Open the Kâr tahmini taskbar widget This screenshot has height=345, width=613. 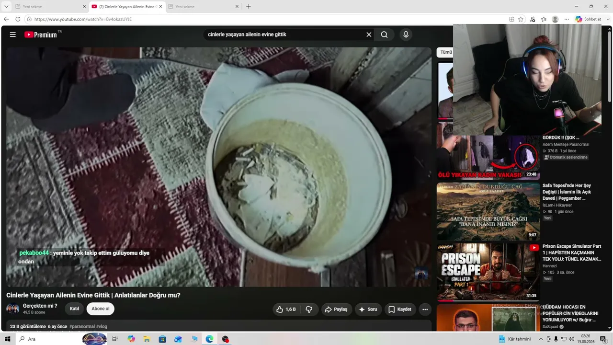tap(515, 339)
